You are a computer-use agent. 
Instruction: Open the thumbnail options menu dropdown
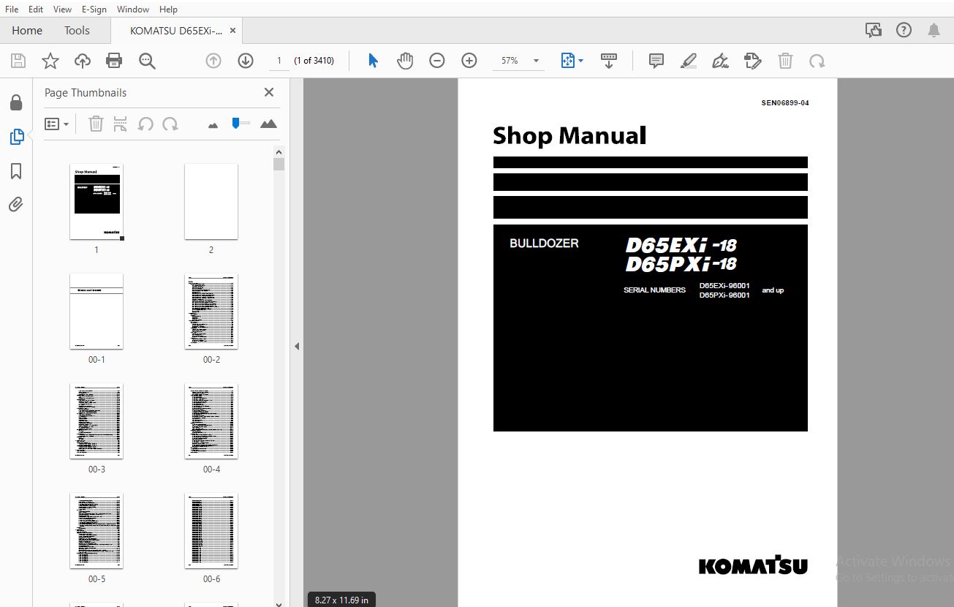tap(56, 124)
